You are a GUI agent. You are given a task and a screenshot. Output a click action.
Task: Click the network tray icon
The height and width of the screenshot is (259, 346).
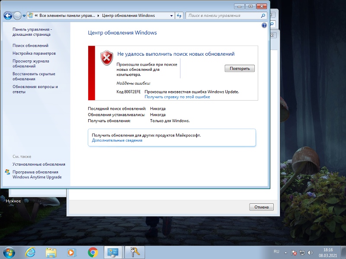coord(302,253)
